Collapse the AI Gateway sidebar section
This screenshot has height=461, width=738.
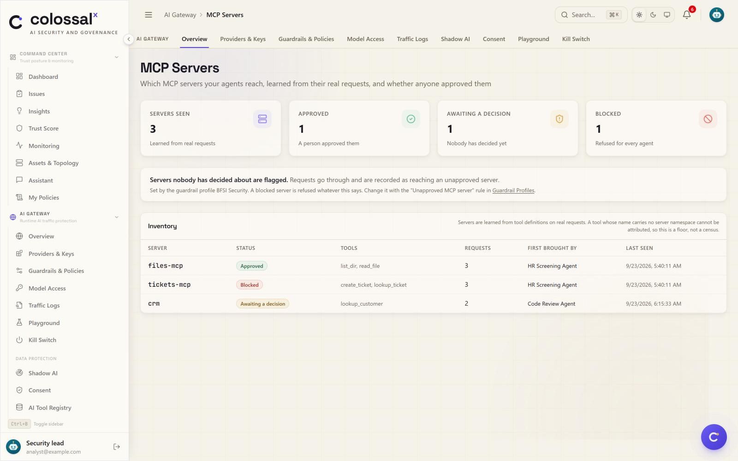coord(116,217)
